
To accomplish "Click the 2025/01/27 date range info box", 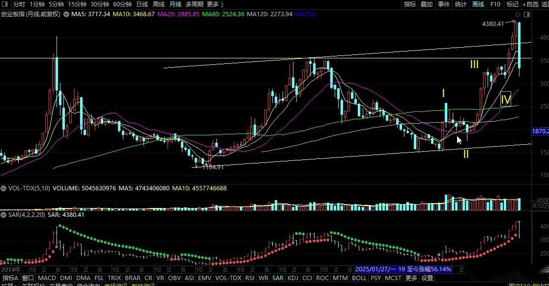I will [x=403, y=269].
